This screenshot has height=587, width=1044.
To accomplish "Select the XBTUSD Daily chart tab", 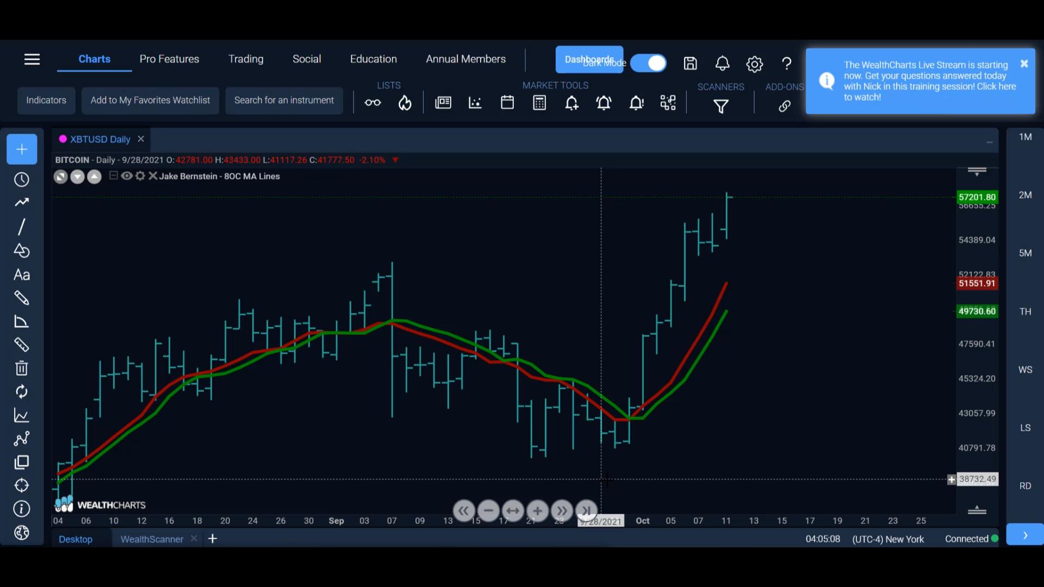I will 100,139.
